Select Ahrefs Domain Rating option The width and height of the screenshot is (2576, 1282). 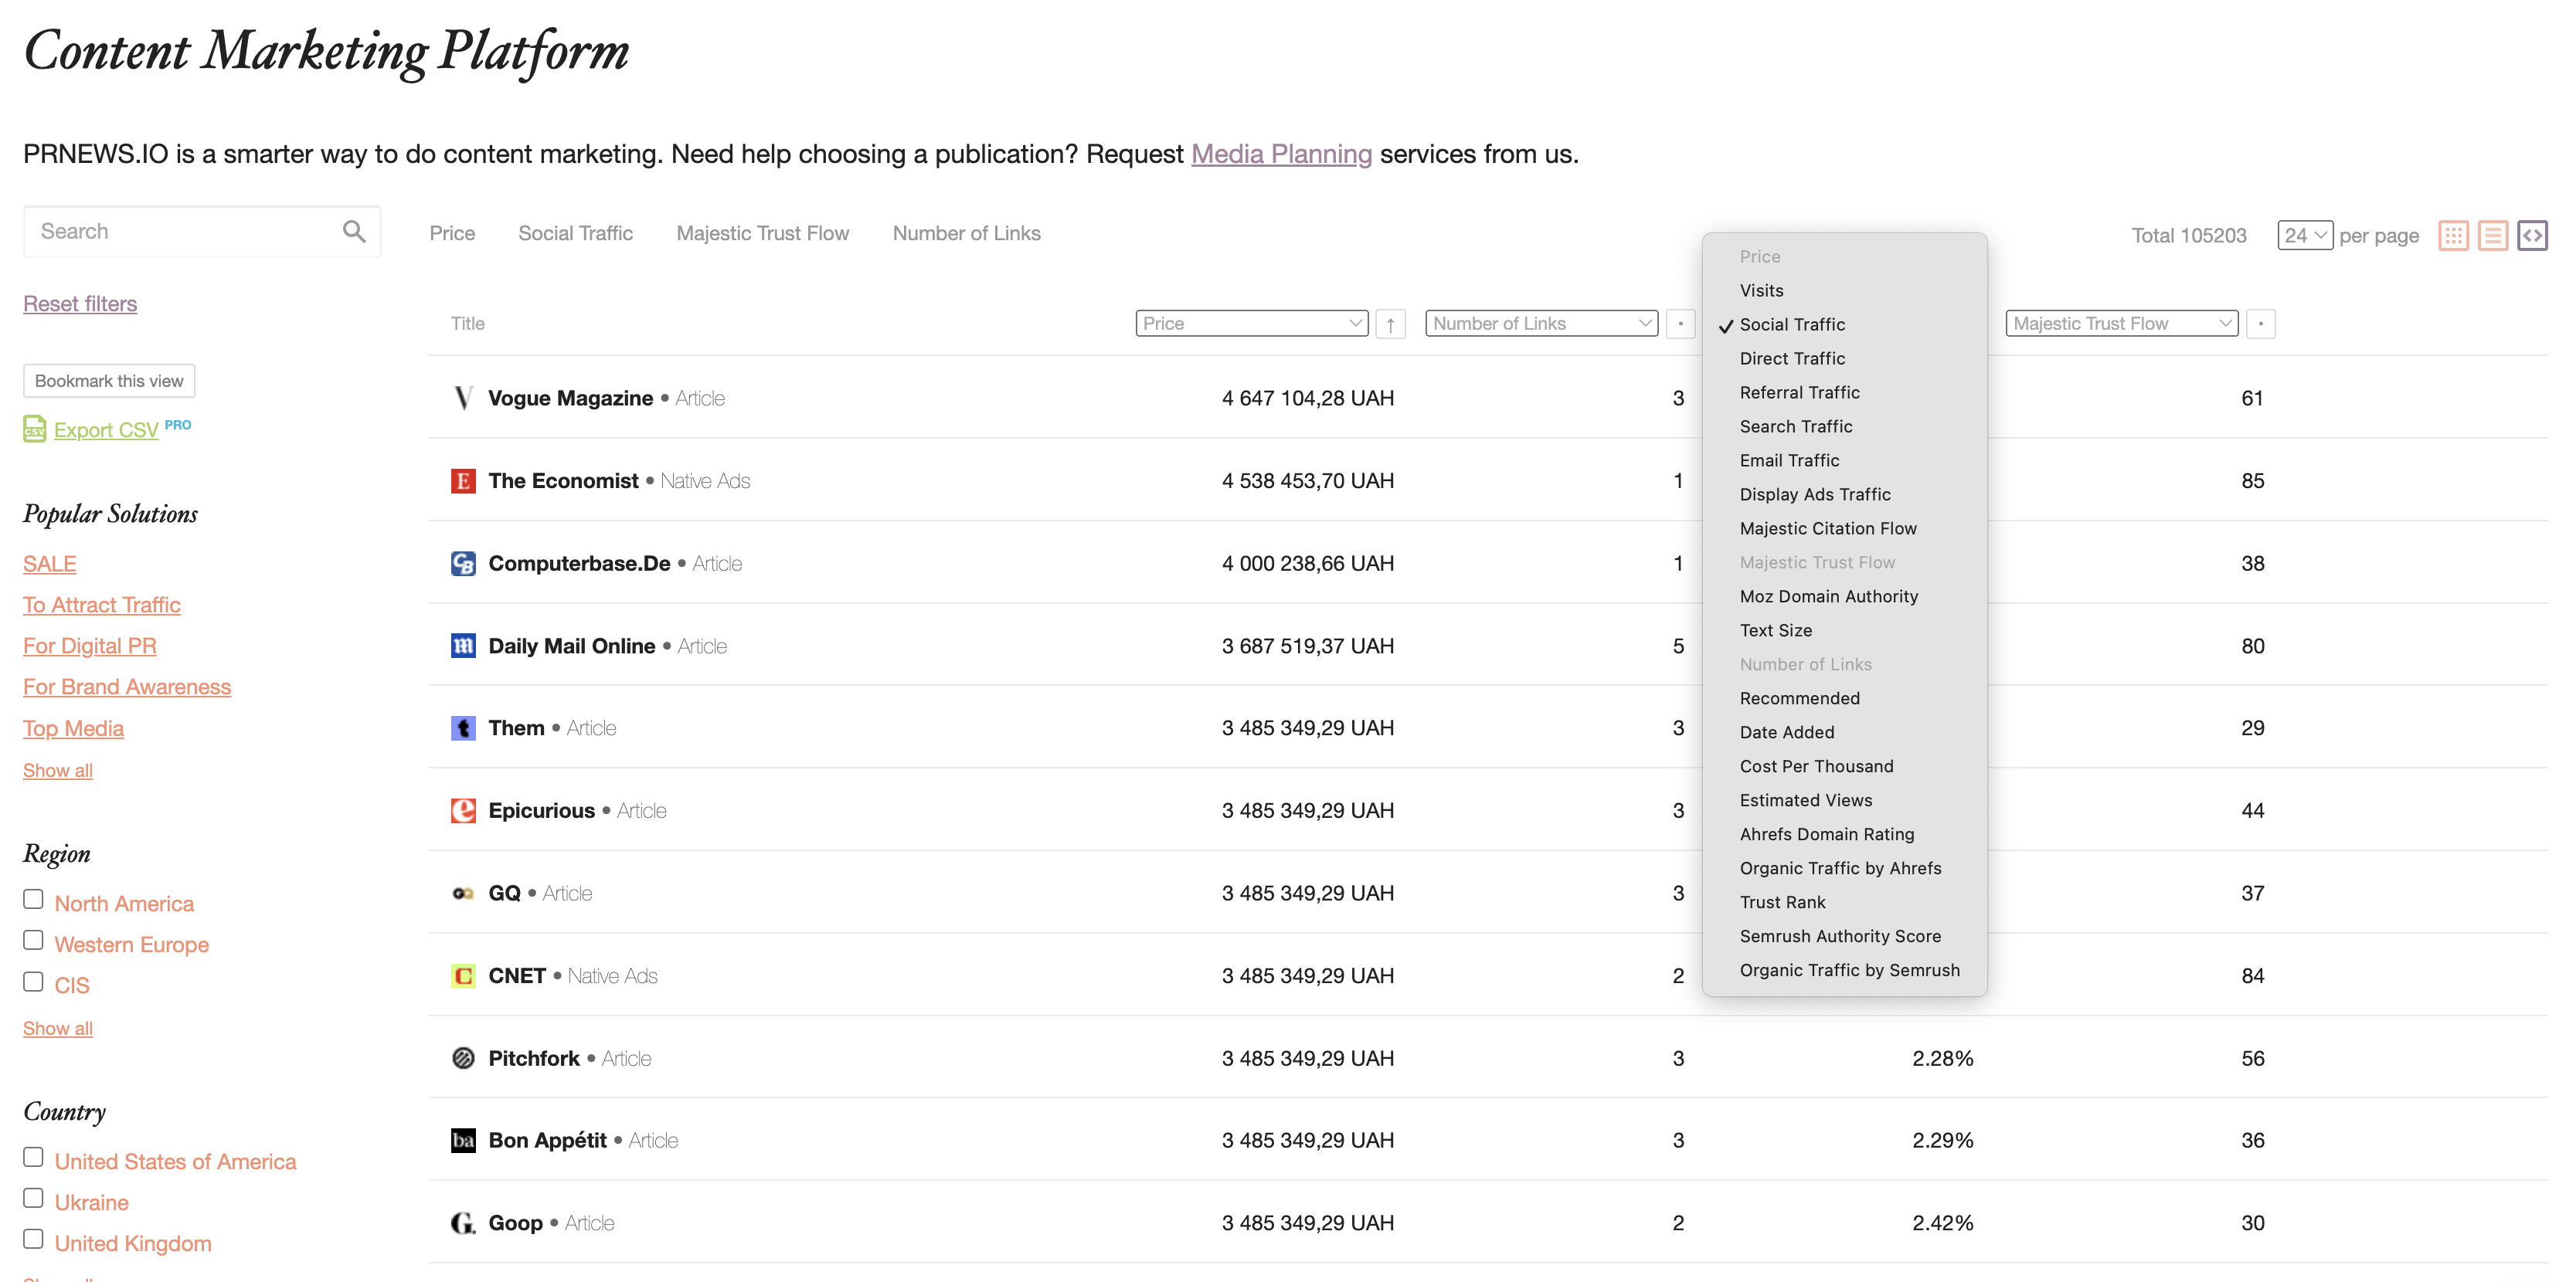[1844, 834]
